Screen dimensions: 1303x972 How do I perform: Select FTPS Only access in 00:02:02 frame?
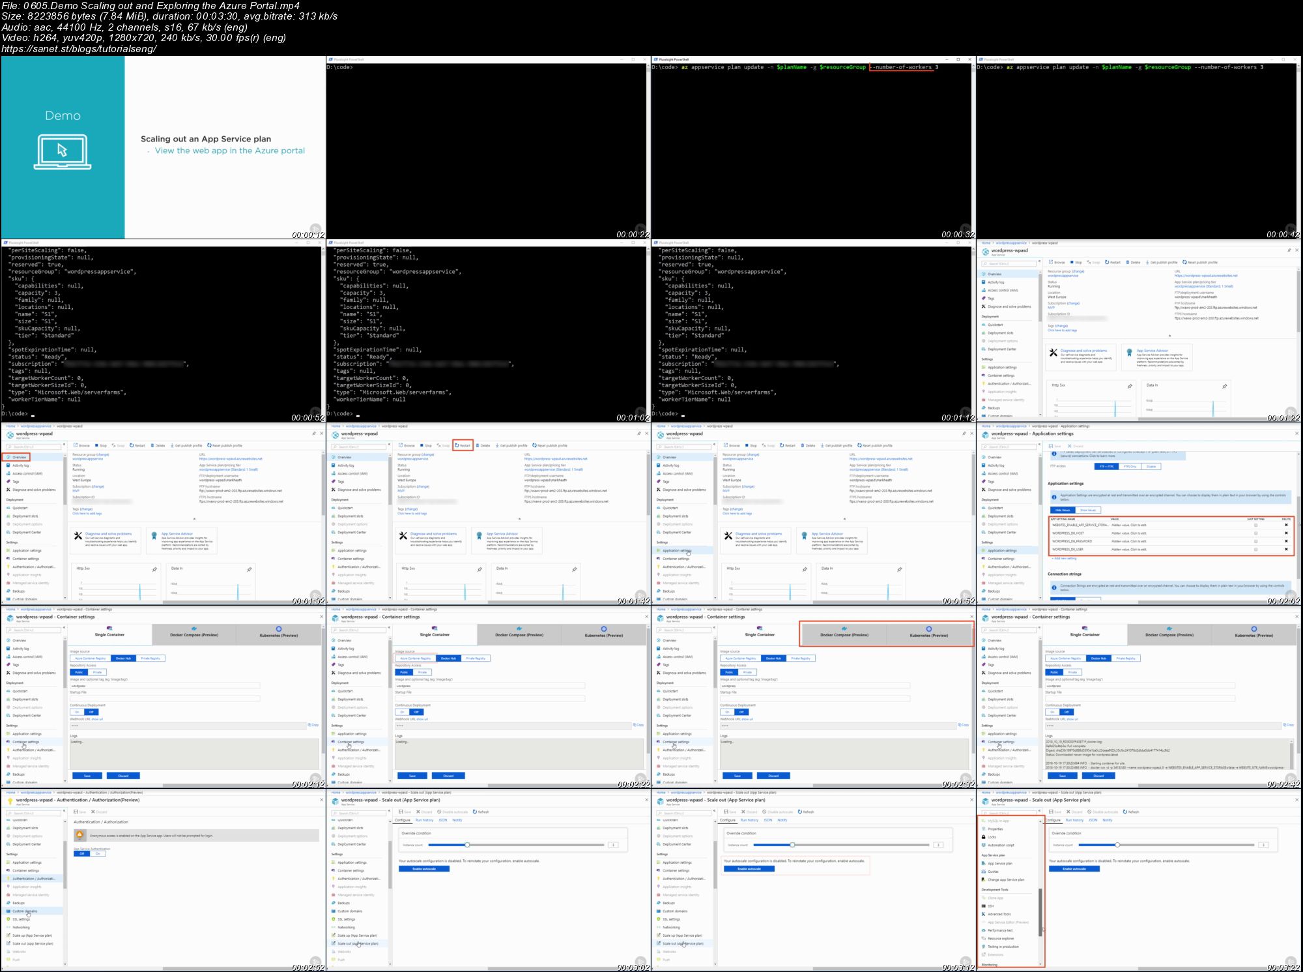pos(1129,466)
